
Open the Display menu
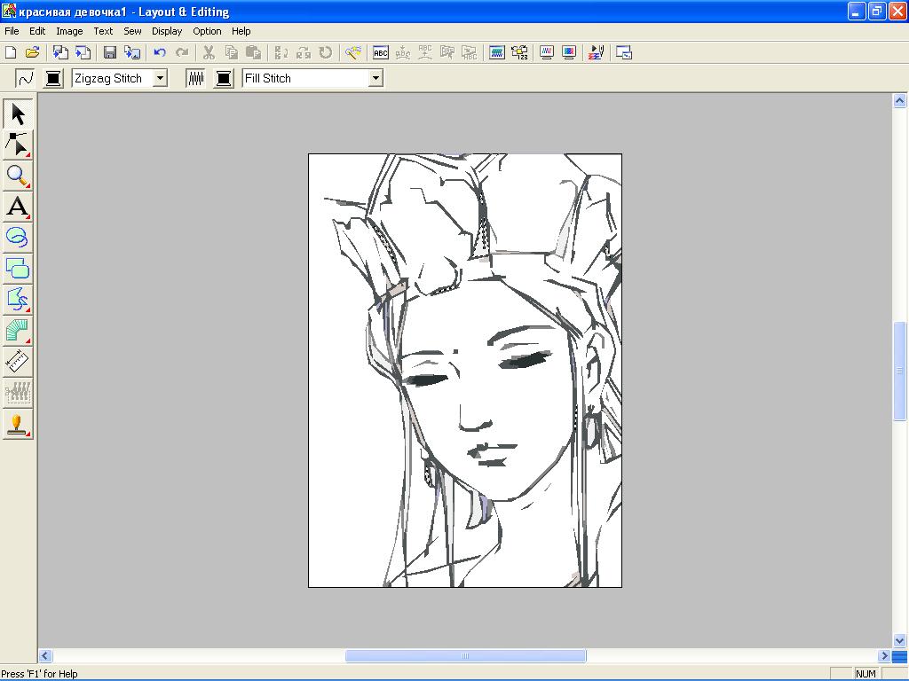pos(167,31)
